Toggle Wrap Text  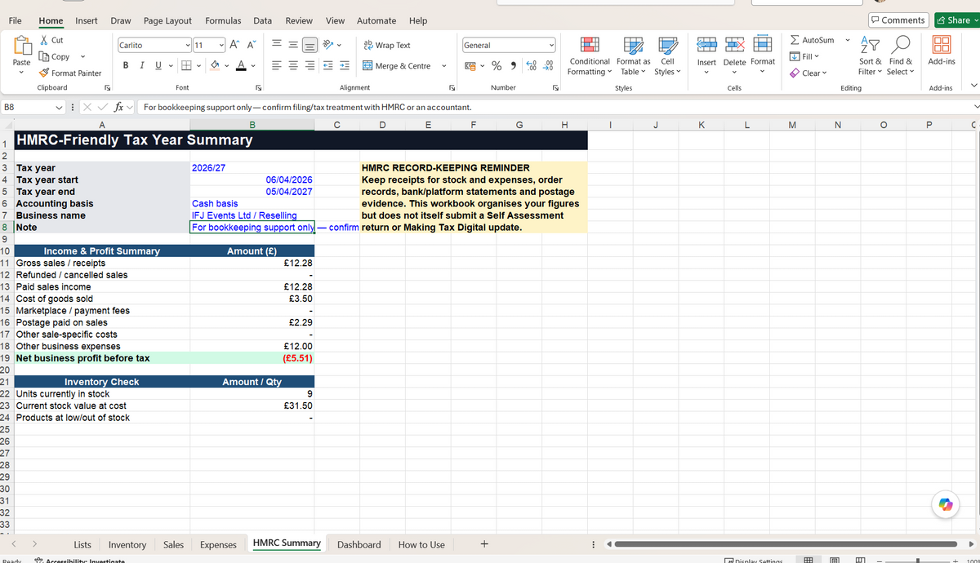point(386,46)
